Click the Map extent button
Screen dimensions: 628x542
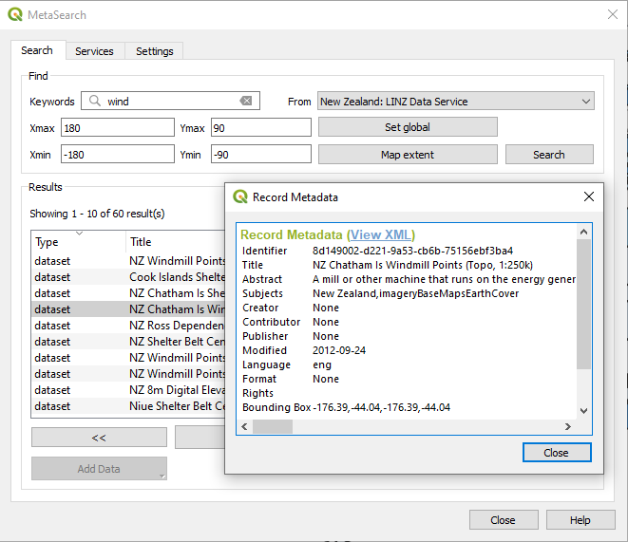click(x=407, y=155)
